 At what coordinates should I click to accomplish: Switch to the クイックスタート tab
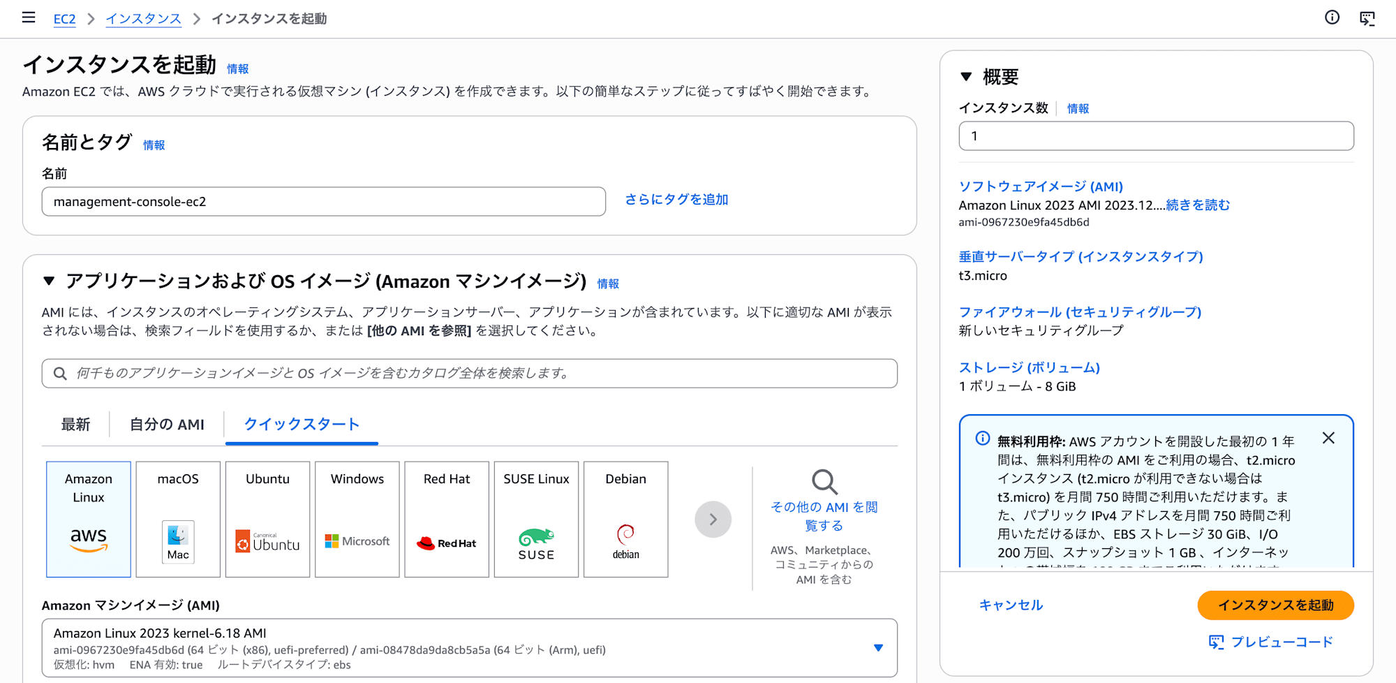302,424
